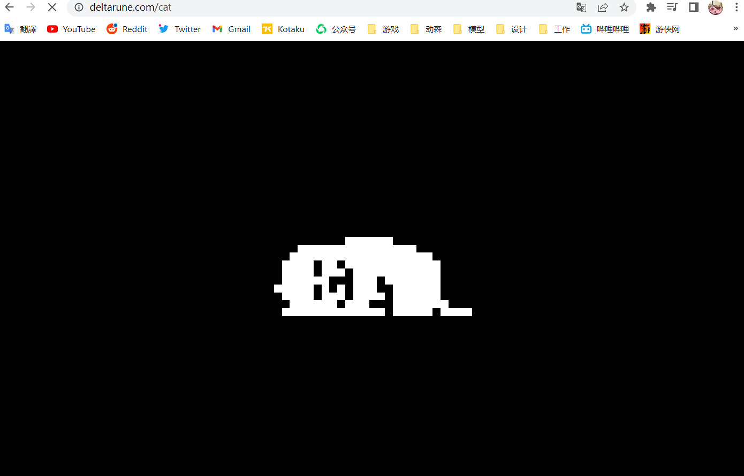The image size is (744, 476).
Task: Open Chrome three-dot menu
Action: (737, 7)
